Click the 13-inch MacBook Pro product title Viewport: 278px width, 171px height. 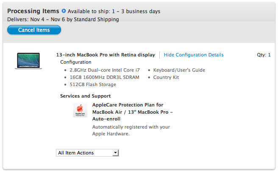(106, 55)
